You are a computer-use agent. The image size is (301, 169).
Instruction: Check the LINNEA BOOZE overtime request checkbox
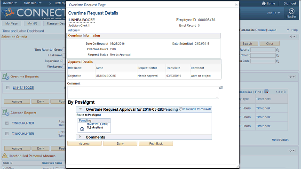(8, 88)
